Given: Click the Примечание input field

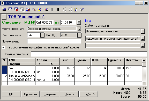Looking at the screenshot, I should [x=54, y=41].
